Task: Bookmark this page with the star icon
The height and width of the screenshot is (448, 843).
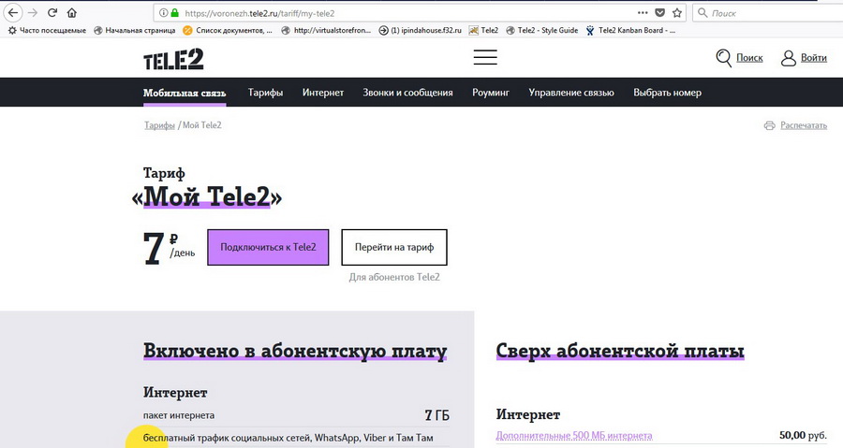Action: 677,13
